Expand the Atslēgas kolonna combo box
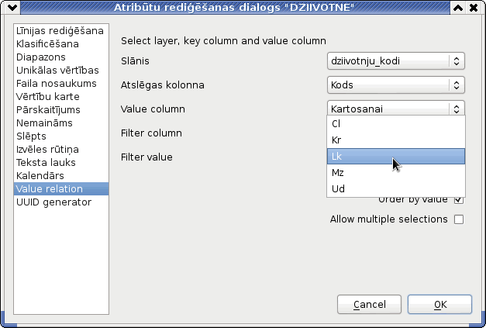The height and width of the screenshot is (328, 486). [x=396, y=85]
